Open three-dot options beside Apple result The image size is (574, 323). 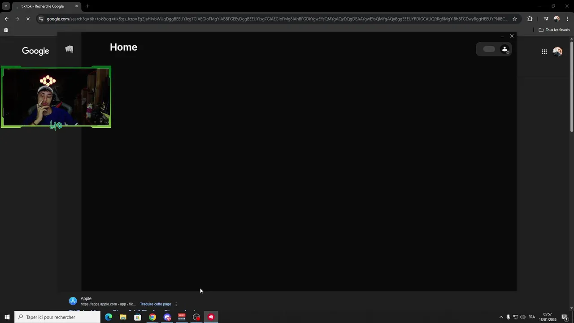(176, 304)
